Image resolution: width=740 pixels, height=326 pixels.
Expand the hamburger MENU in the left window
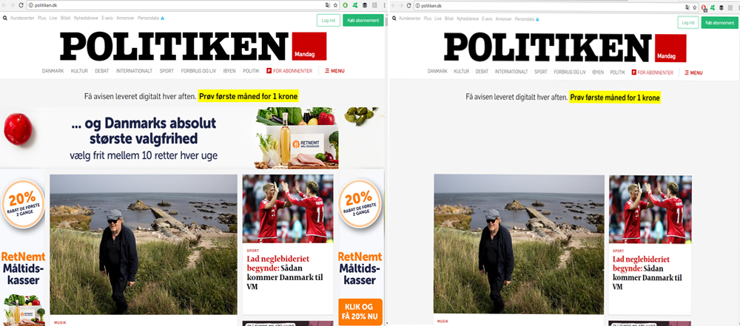click(x=334, y=71)
